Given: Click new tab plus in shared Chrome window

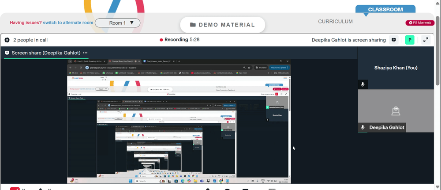Looking at the screenshot, I should 179,61.
